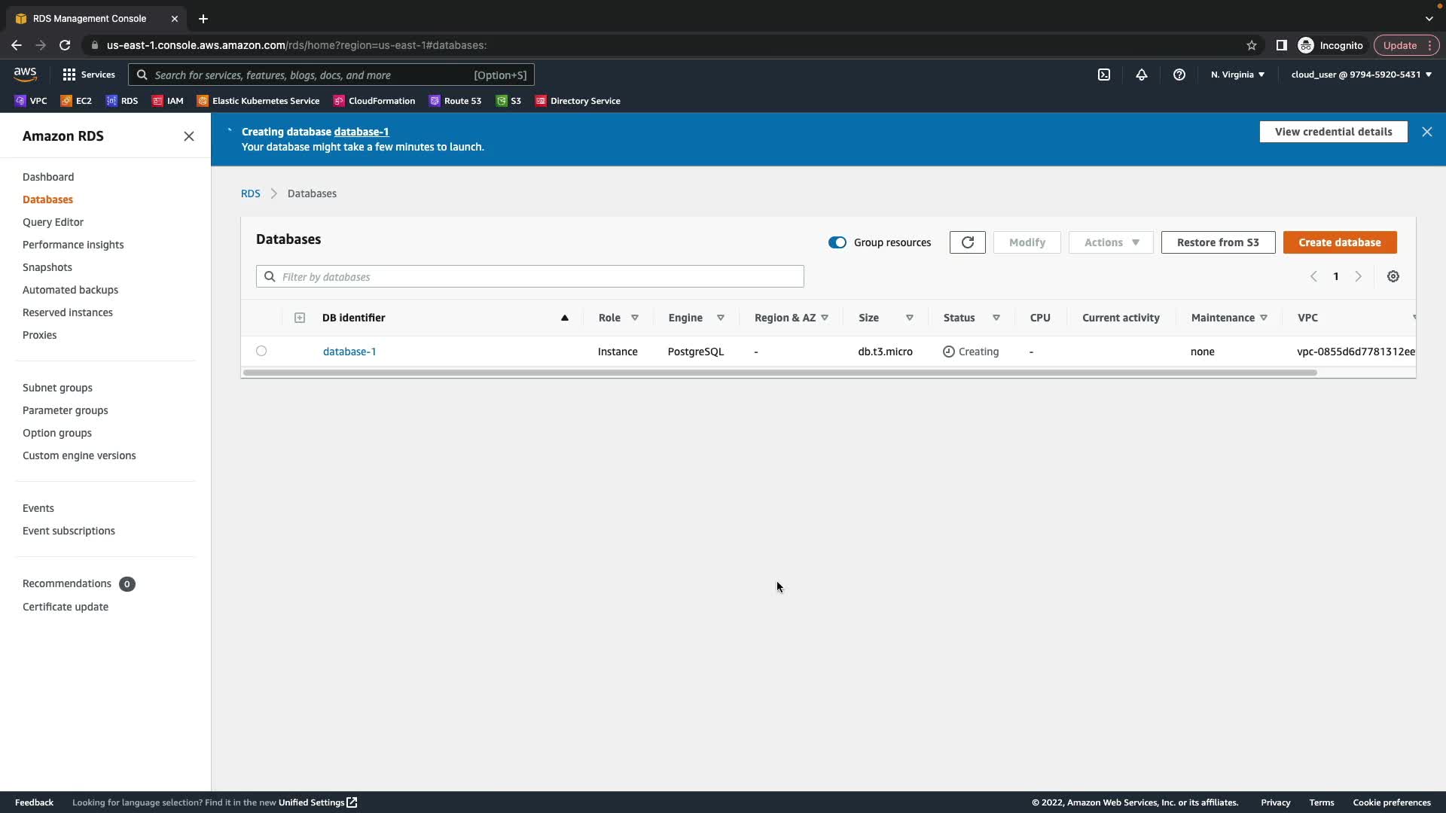
Task: Click the AWS logo home icon
Action: coord(25,74)
